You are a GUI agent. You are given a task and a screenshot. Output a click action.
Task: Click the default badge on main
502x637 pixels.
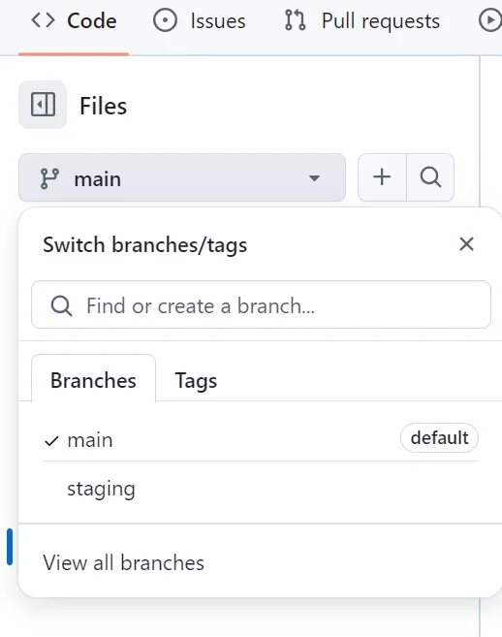click(x=439, y=438)
